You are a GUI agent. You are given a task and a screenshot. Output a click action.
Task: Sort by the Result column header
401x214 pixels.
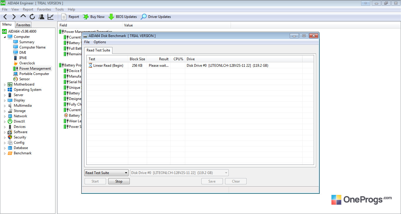pos(159,59)
